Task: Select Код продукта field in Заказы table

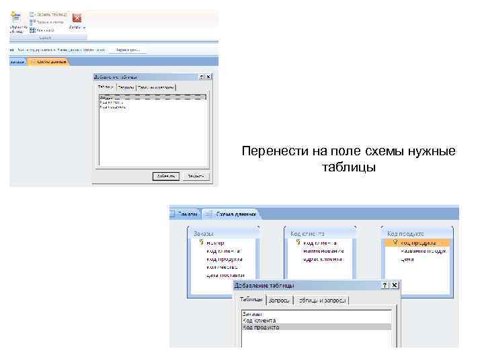Action: click(x=225, y=259)
